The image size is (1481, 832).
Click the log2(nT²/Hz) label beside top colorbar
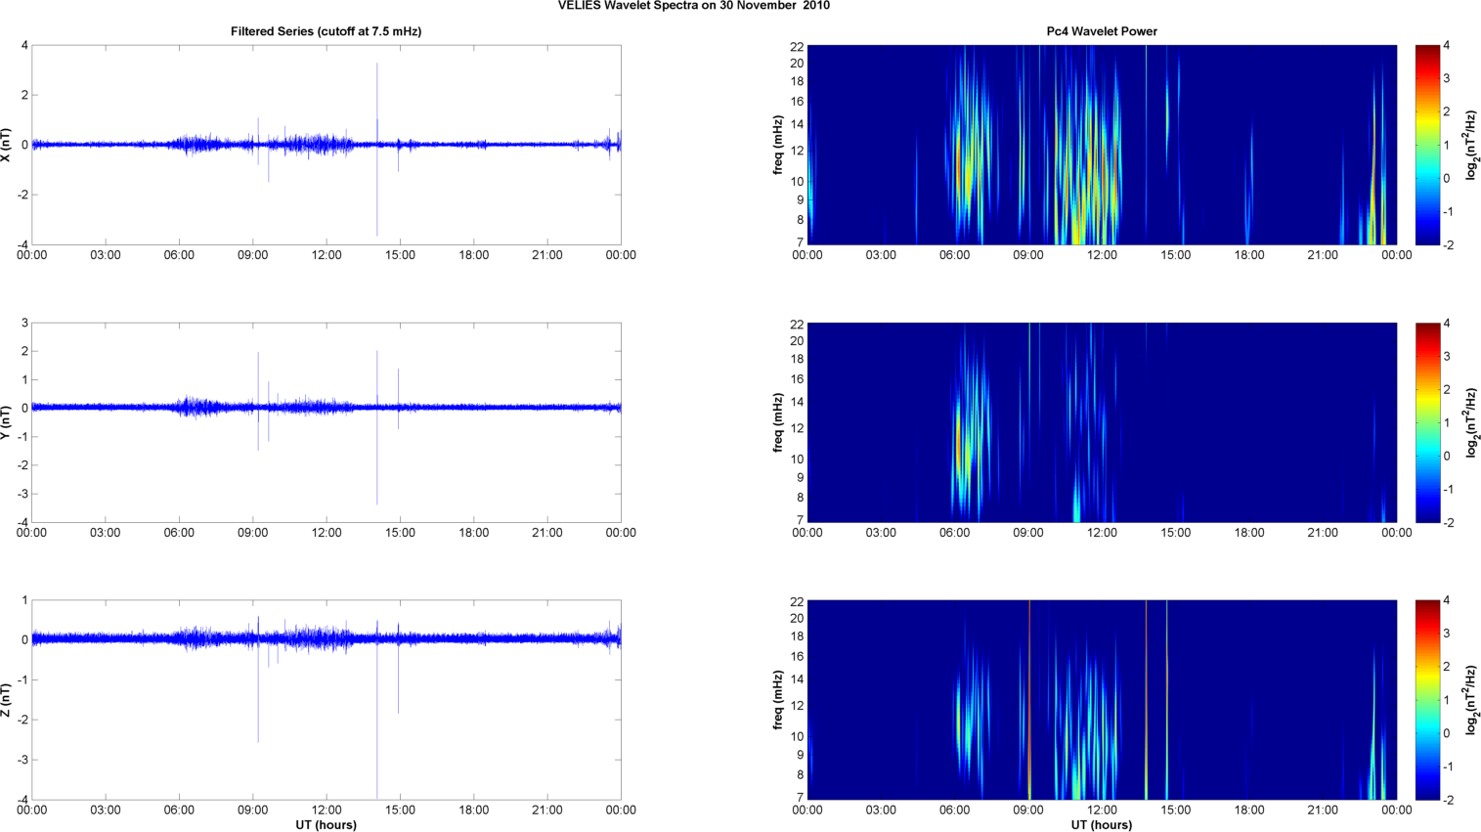(1470, 145)
